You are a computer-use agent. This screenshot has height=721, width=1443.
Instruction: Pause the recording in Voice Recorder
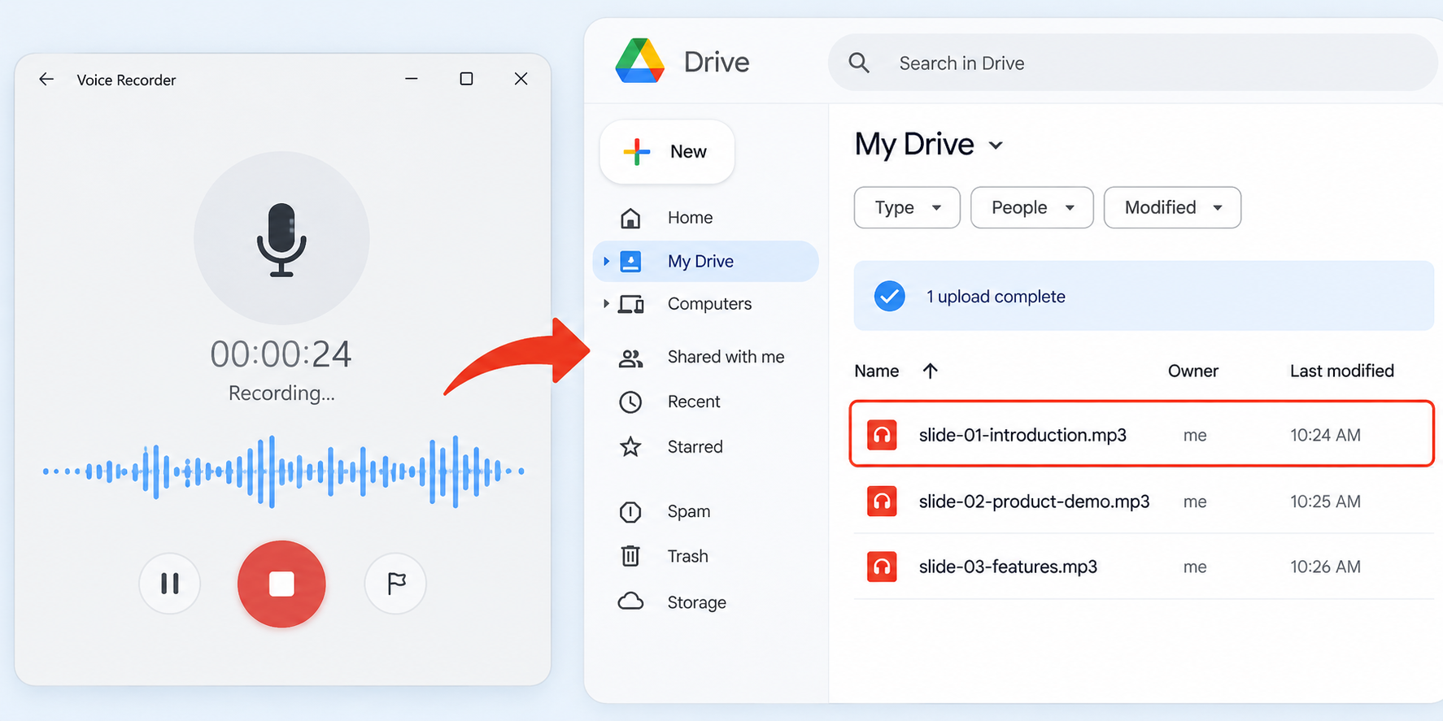tap(169, 583)
